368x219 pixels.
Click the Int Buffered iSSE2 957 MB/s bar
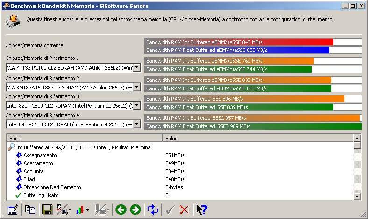(x=253, y=118)
